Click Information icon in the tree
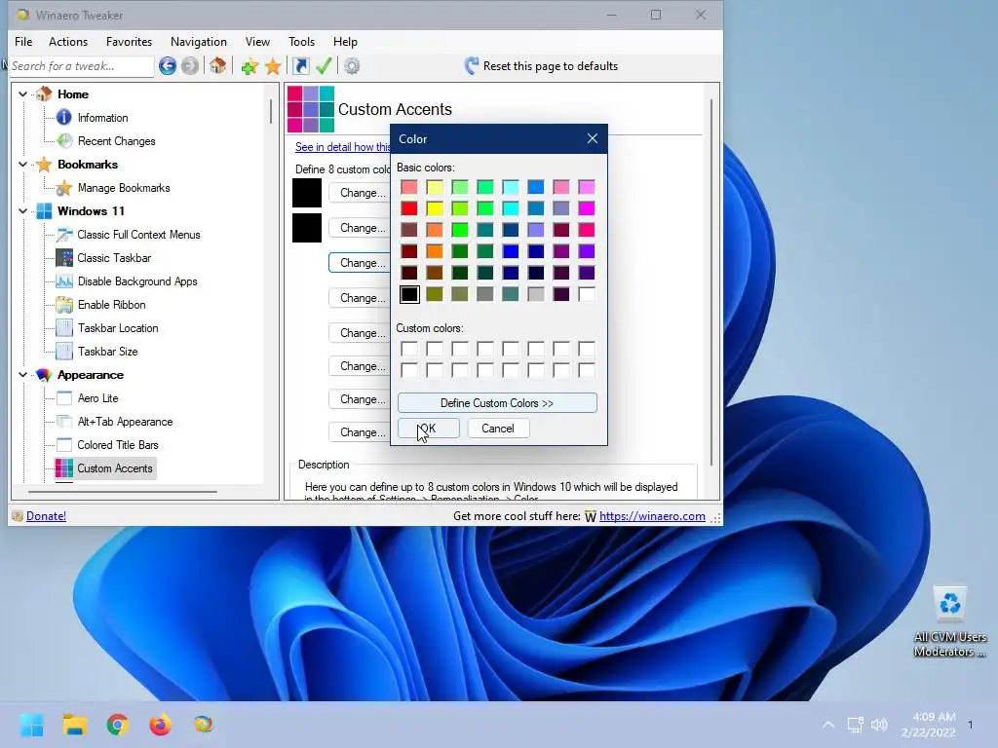998x748 pixels. point(64,117)
